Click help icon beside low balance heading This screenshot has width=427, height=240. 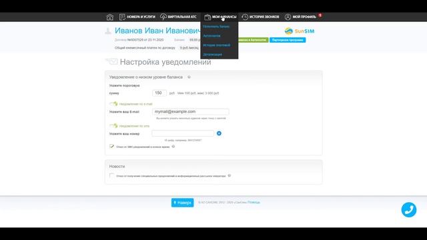pos(189,77)
